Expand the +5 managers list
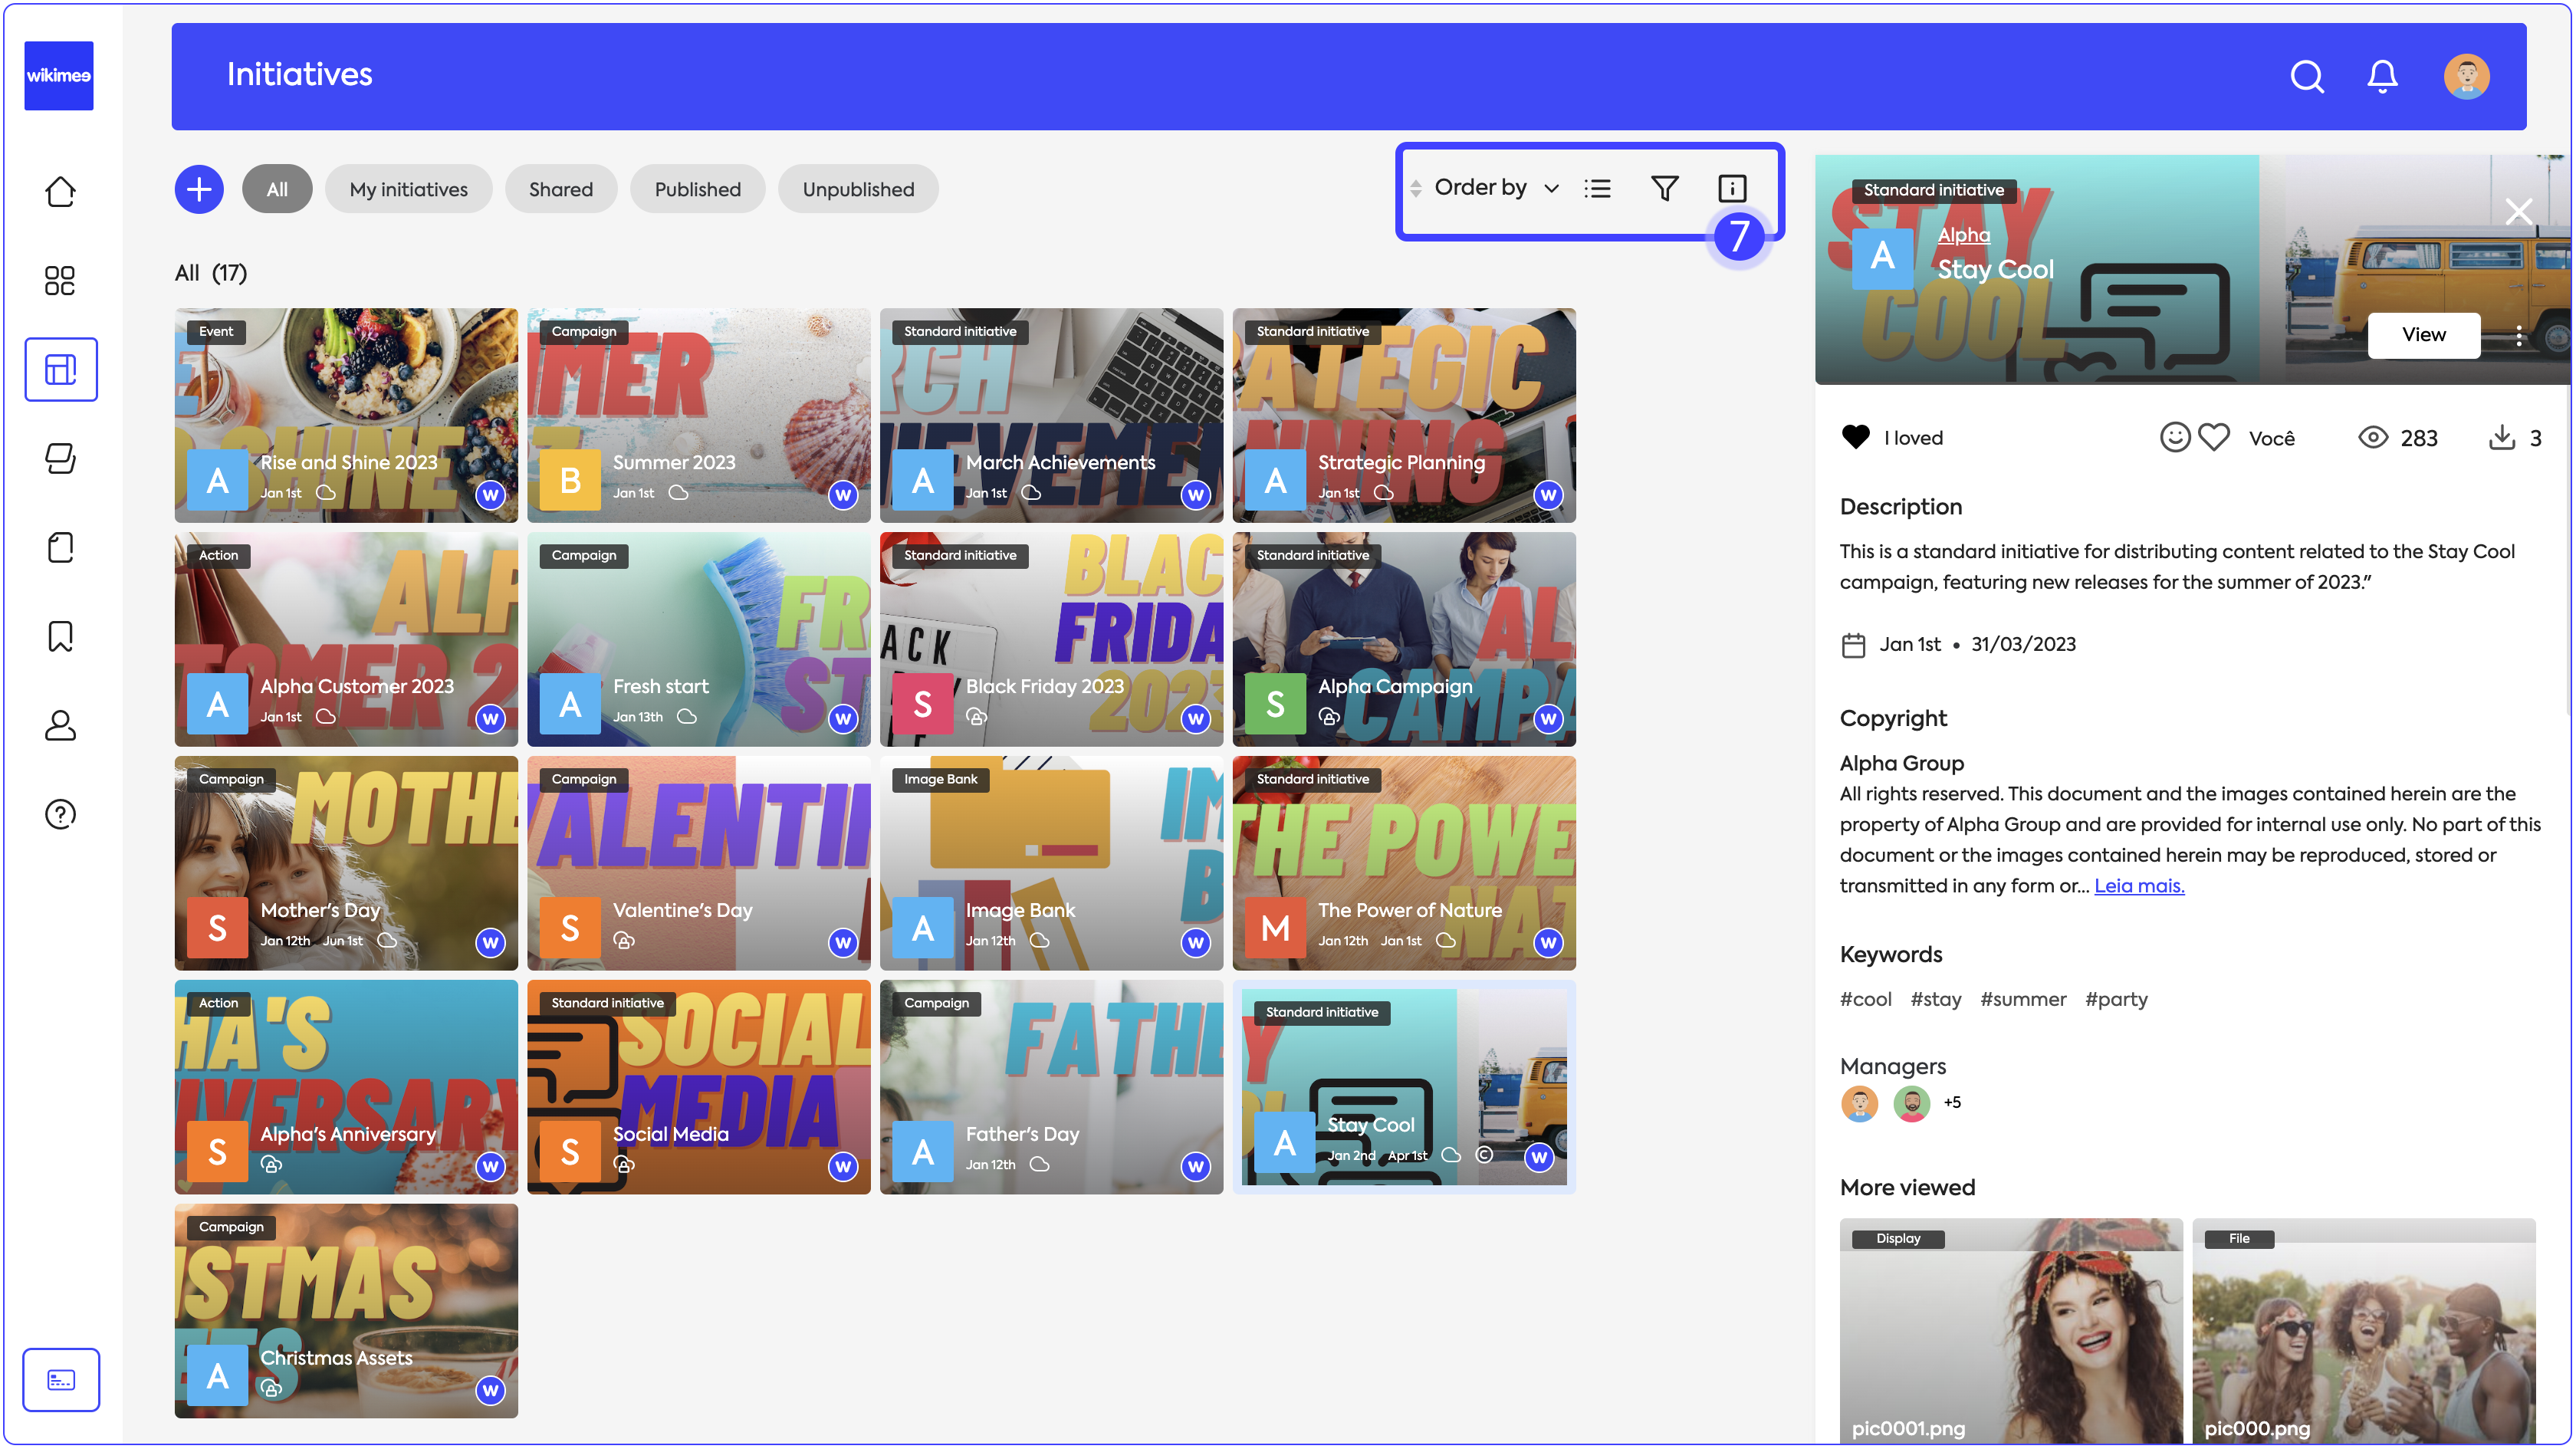 point(1951,1102)
